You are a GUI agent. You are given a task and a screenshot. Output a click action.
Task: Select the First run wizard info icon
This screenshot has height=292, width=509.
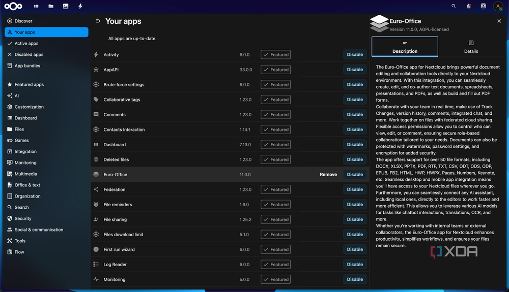tap(96, 249)
